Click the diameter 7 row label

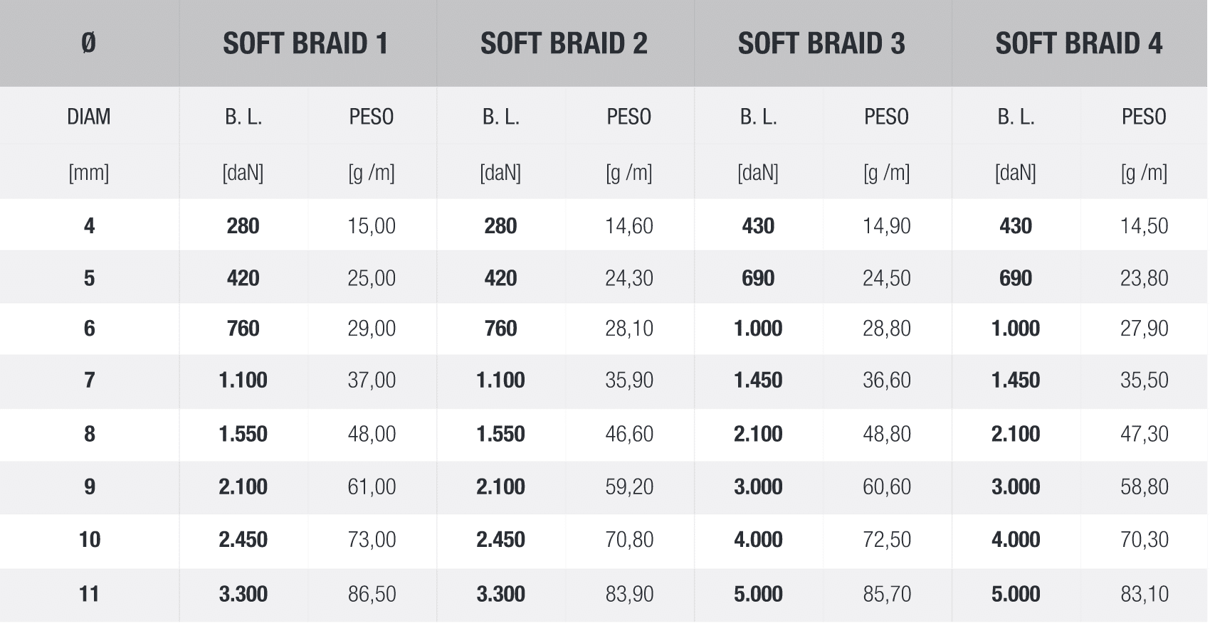[89, 380]
